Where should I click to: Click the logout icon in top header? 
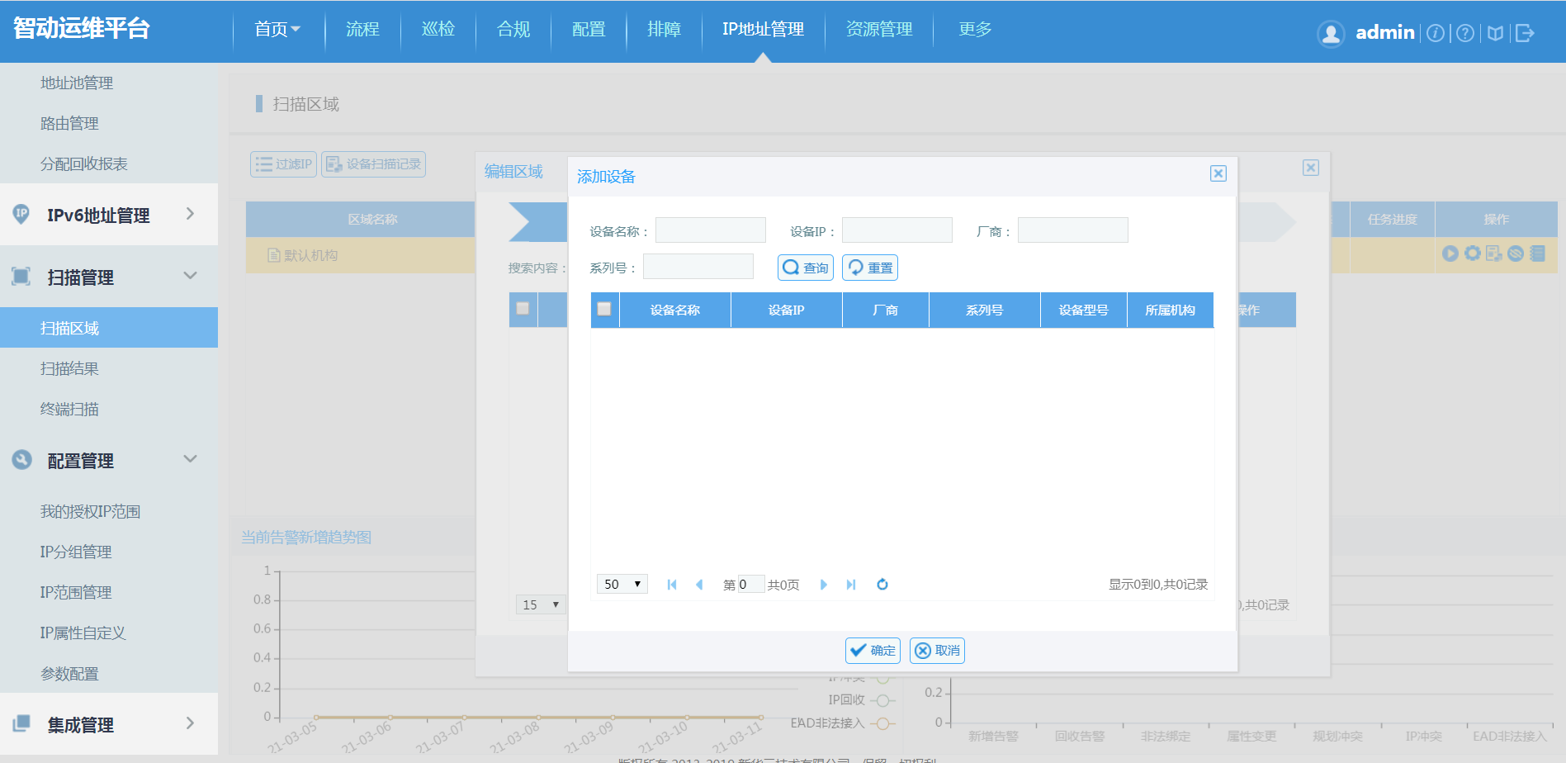click(x=1525, y=33)
